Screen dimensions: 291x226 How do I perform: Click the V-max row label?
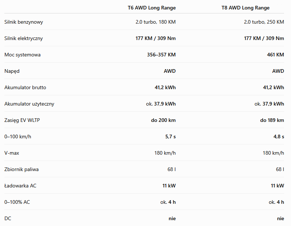[x=12, y=153]
